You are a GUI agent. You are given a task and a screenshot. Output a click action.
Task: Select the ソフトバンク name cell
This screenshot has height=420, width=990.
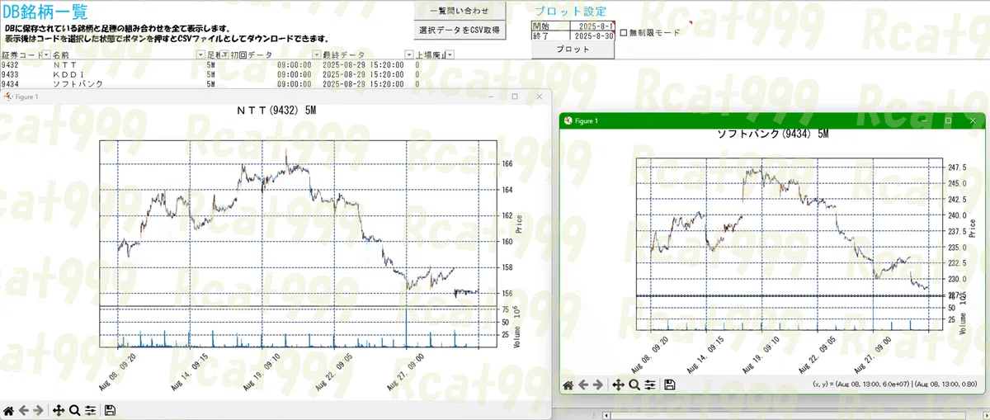click(x=76, y=84)
